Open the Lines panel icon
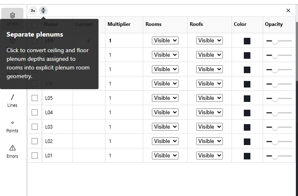This screenshot has height=196, width=298. click(x=12, y=97)
